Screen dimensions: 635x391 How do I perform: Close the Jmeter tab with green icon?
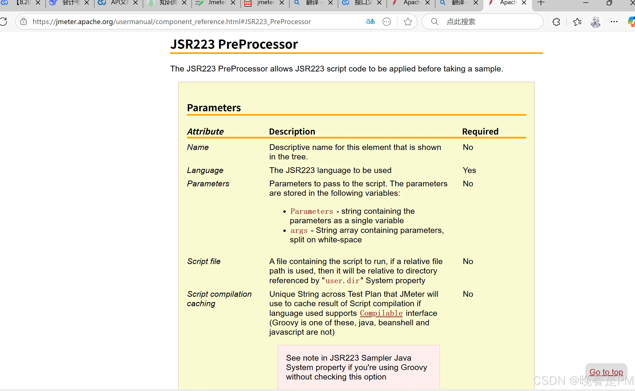tap(233, 3)
